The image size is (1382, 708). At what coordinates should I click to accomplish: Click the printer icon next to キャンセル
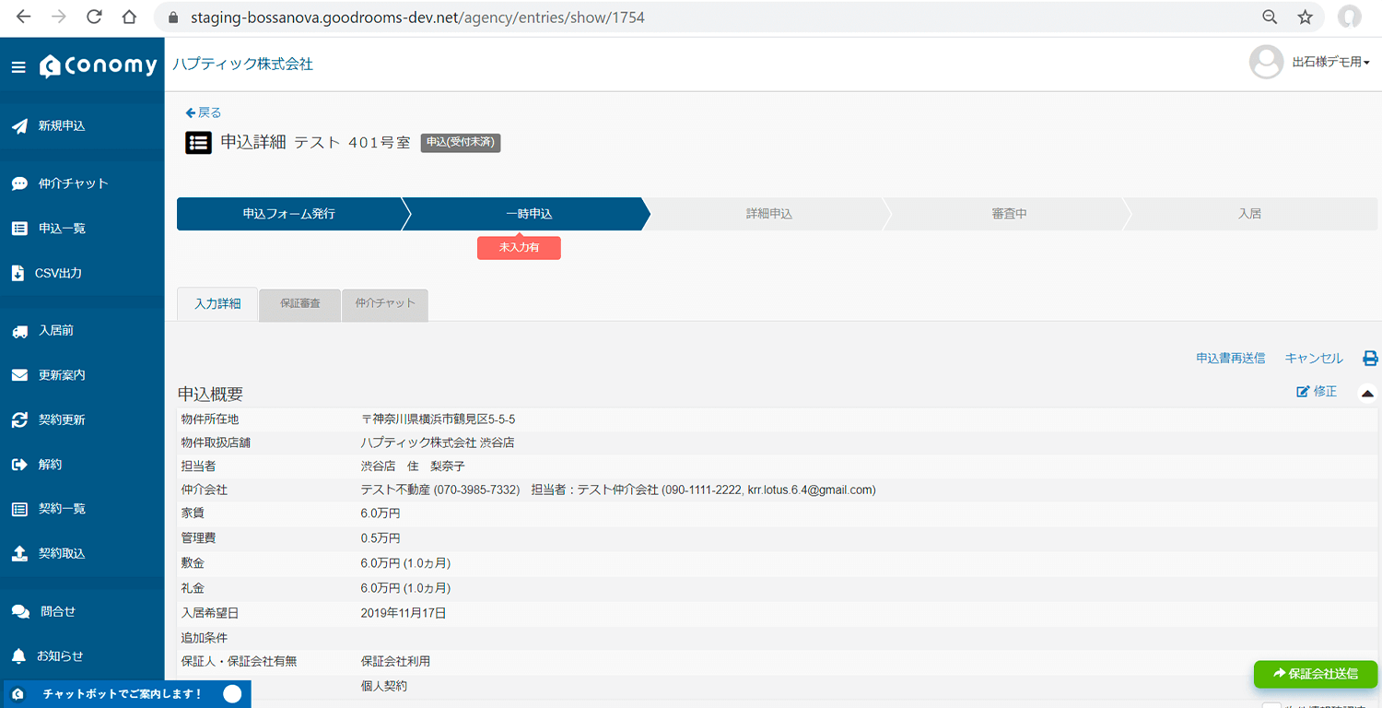[1370, 359]
